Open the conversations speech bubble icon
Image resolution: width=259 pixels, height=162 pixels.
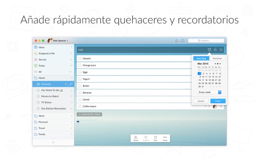pos(182,41)
